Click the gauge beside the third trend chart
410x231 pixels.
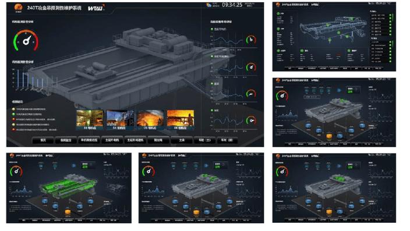click(x=251, y=94)
